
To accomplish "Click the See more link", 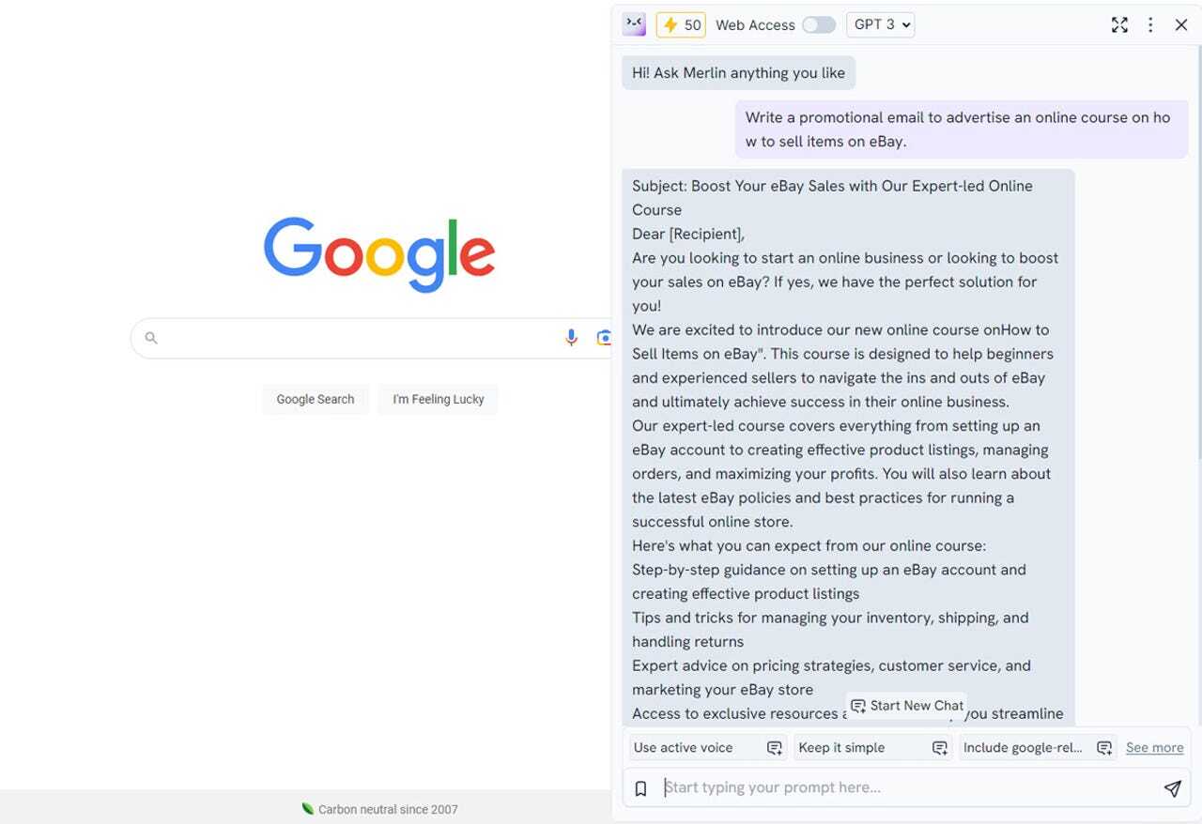I will [x=1154, y=748].
